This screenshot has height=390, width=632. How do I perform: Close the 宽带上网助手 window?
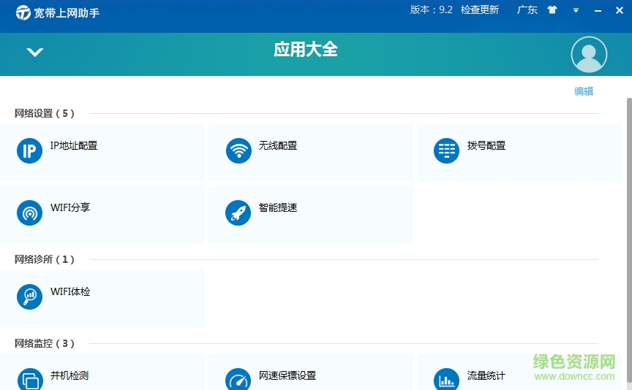(620, 10)
